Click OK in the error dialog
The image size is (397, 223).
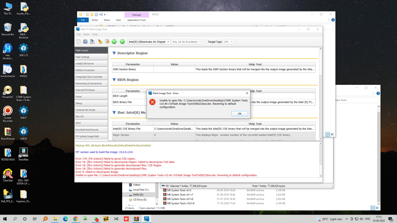[239, 114]
